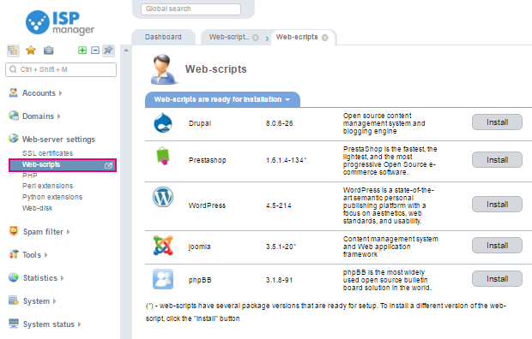
Task: Switch to the truncated Web-script... tab
Action: pos(229,37)
